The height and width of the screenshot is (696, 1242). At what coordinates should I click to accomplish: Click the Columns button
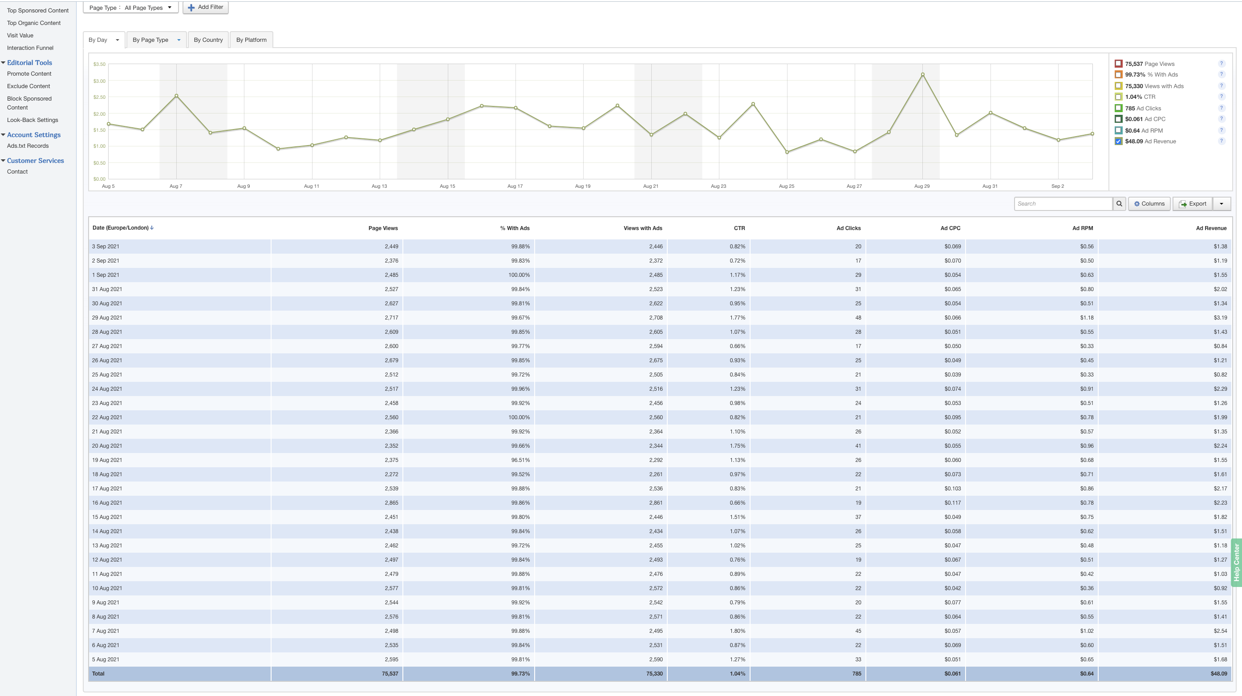(x=1149, y=204)
